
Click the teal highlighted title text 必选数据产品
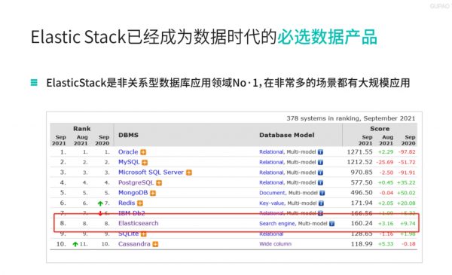pos(327,37)
